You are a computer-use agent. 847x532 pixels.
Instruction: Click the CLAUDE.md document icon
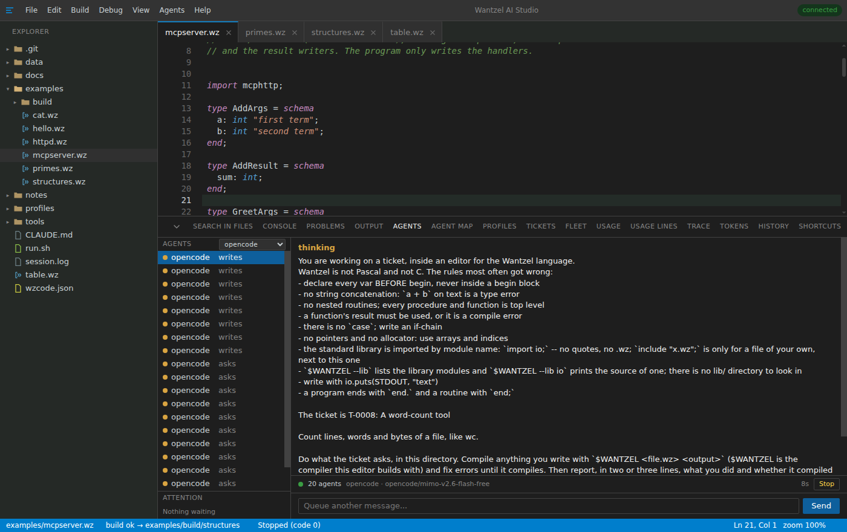18,235
